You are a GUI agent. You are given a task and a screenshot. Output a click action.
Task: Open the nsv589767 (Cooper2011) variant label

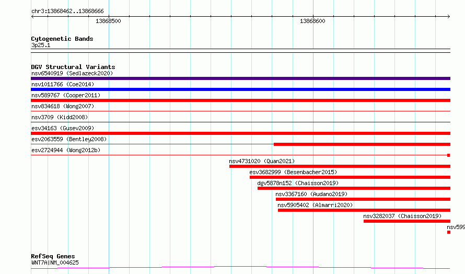pos(66,95)
